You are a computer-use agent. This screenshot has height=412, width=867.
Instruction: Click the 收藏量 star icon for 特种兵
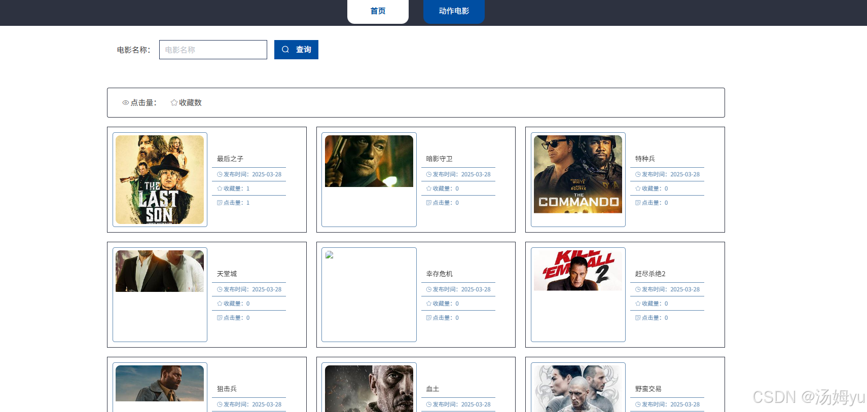(x=638, y=189)
